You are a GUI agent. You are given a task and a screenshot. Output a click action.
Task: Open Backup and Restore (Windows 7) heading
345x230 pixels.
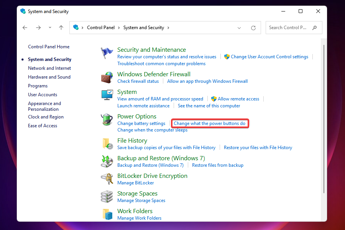tap(161, 158)
